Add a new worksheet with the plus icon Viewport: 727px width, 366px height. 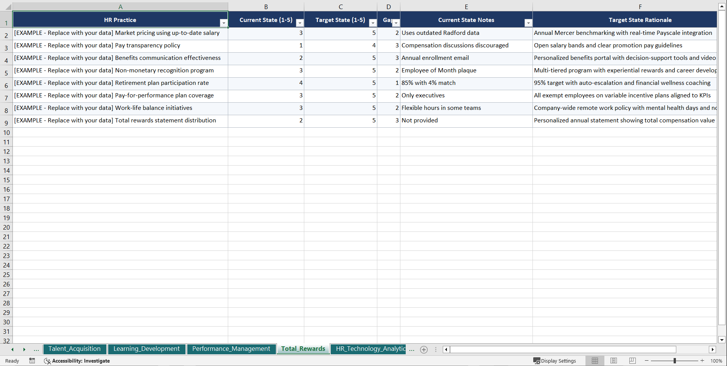pos(423,349)
